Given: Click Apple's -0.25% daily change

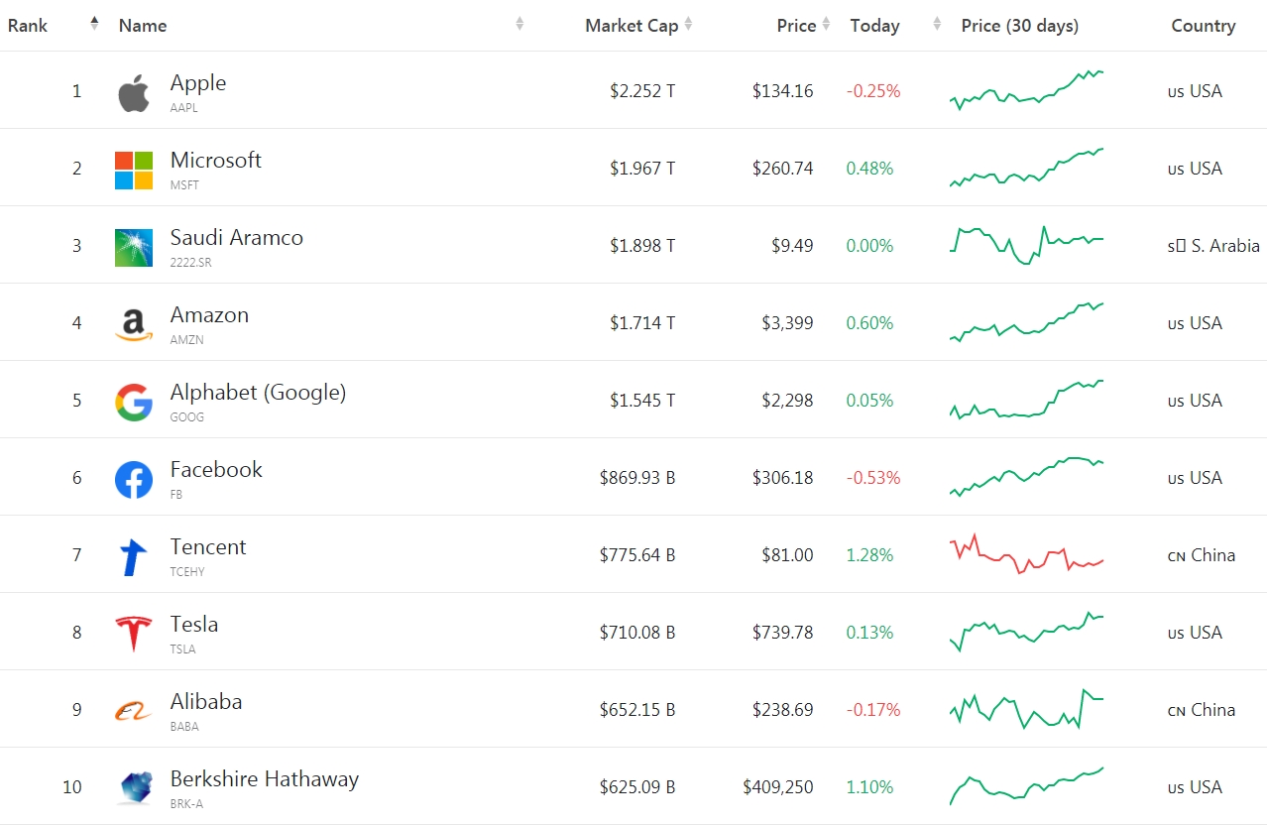Looking at the screenshot, I should pos(873,91).
